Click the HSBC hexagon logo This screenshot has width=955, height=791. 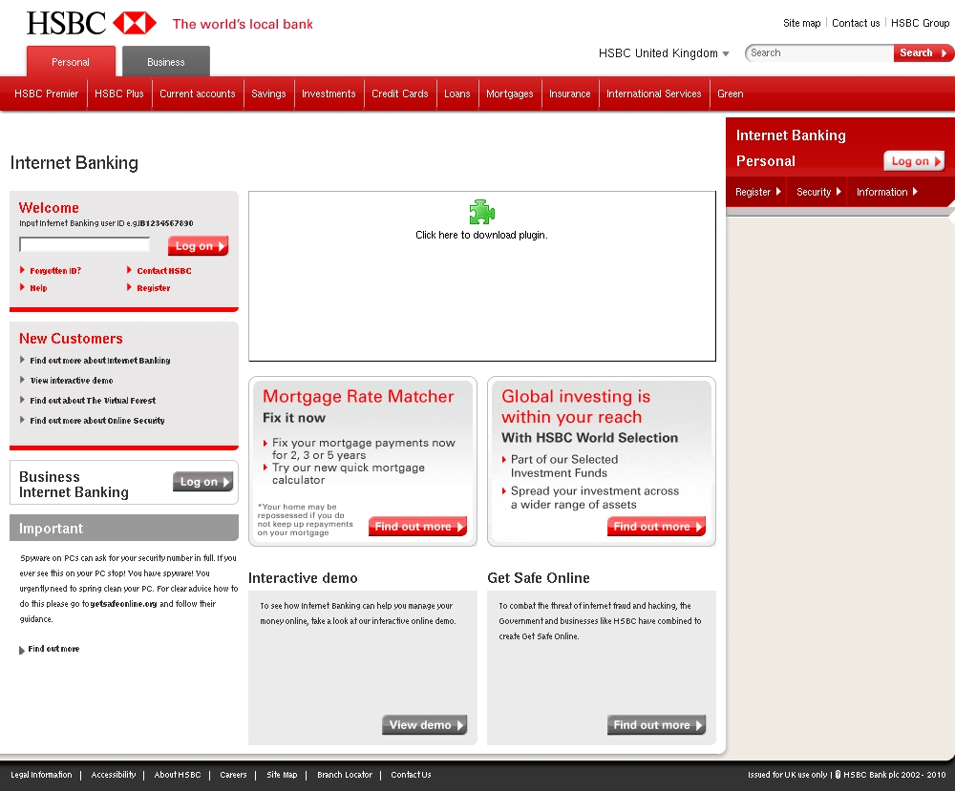(x=135, y=24)
